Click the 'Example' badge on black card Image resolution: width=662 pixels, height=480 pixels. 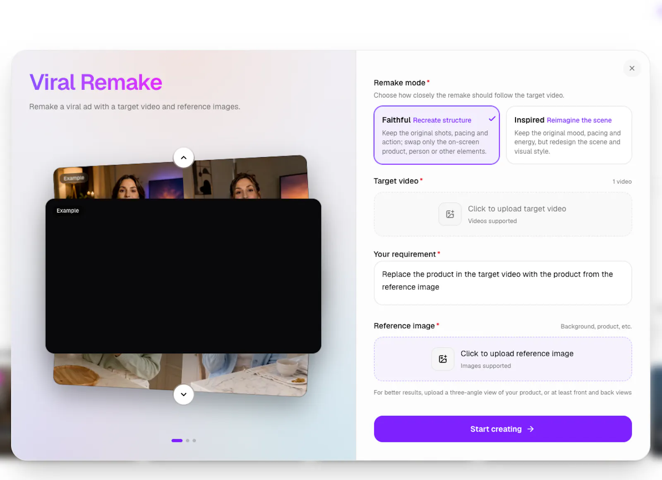pyautogui.click(x=67, y=211)
